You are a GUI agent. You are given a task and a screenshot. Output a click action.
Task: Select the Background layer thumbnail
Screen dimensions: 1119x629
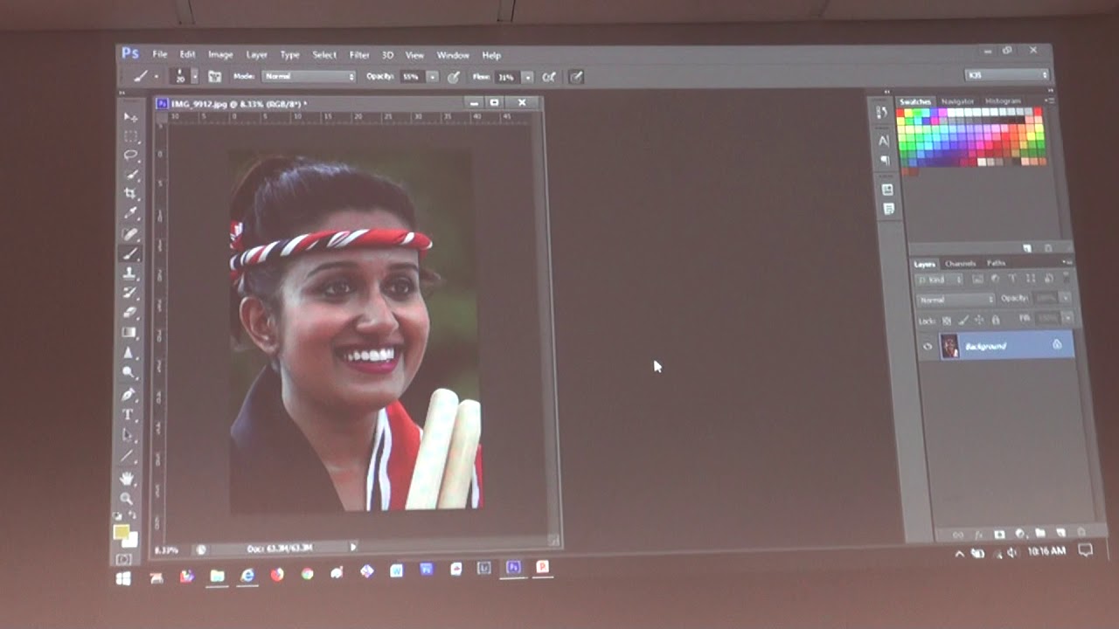949,346
